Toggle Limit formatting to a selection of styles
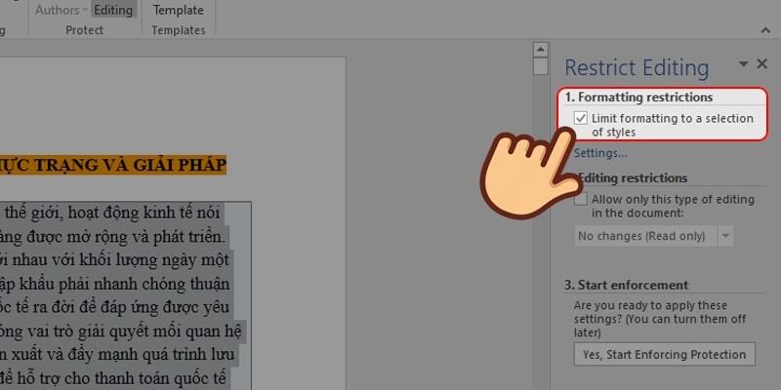The width and height of the screenshot is (781, 390). pos(581,119)
